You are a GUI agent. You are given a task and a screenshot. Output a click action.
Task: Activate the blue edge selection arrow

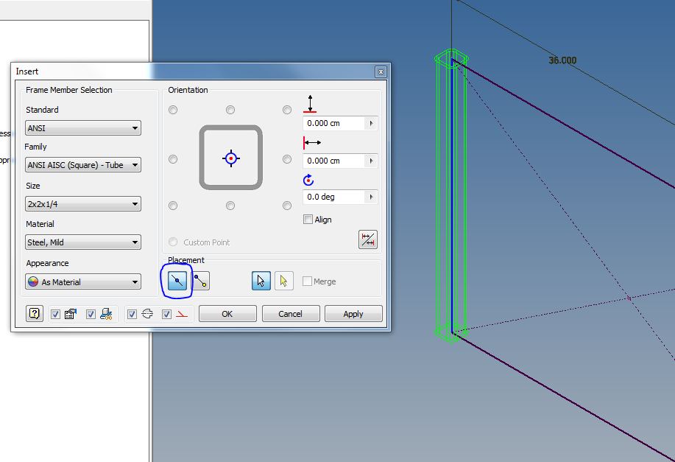[x=260, y=281]
